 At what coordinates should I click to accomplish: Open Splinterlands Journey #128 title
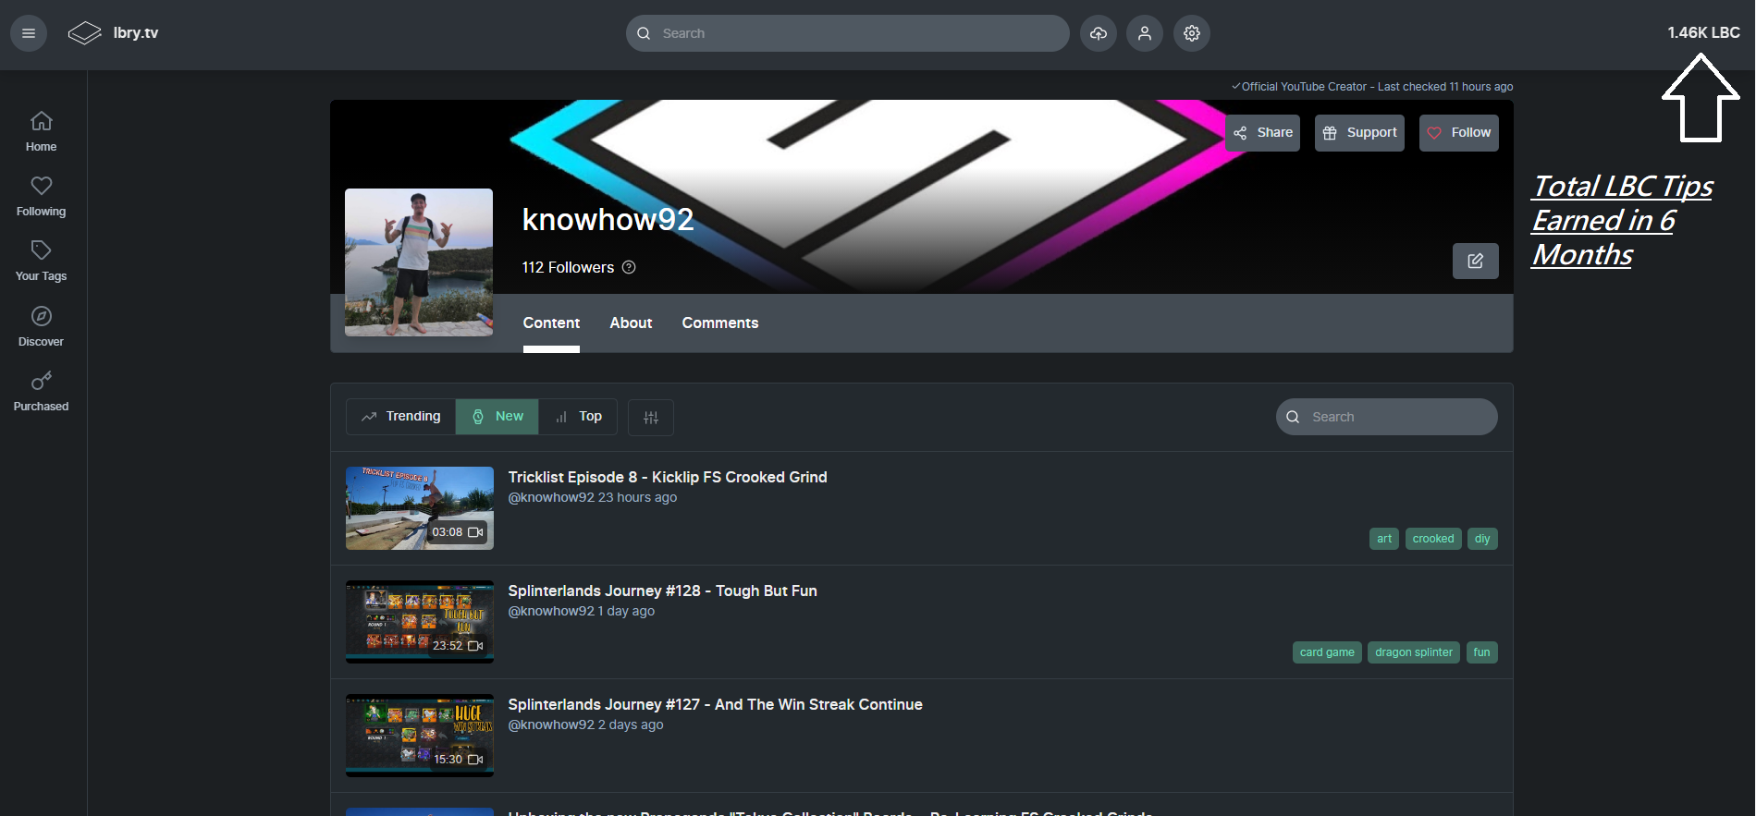tap(663, 591)
